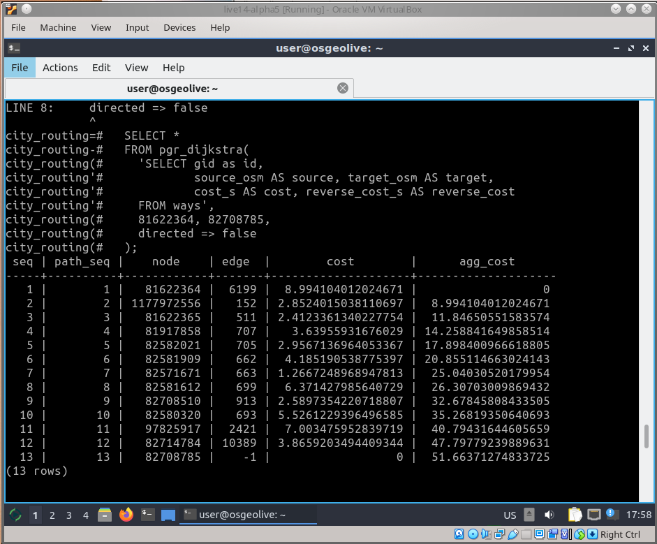Launch the file manager from panel
Viewport: 657px width, 544px height.
105,515
